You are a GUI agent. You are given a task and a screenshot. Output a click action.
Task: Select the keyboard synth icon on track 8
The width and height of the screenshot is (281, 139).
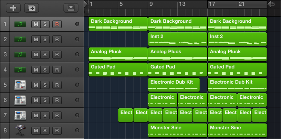pyautogui.click(x=20, y=130)
